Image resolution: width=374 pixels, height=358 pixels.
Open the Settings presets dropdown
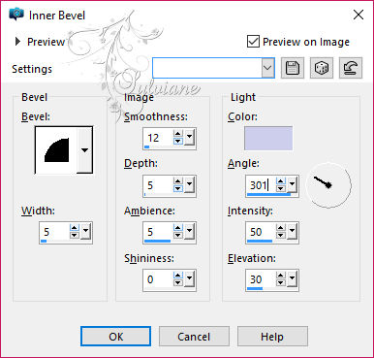click(x=268, y=68)
